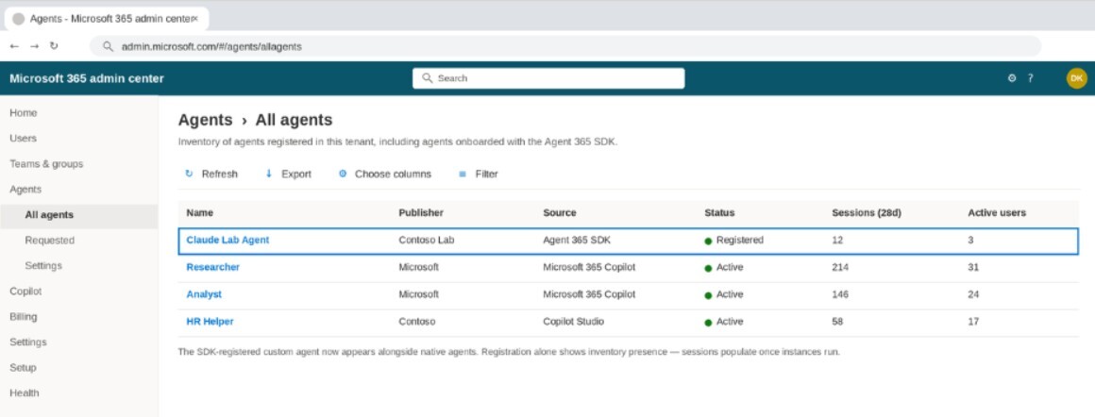Go to Home in the sidebar
This screenshot has height=417, width=1095.
(x=23, y=112)
